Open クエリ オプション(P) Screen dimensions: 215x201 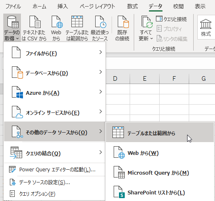coord(55,194)
